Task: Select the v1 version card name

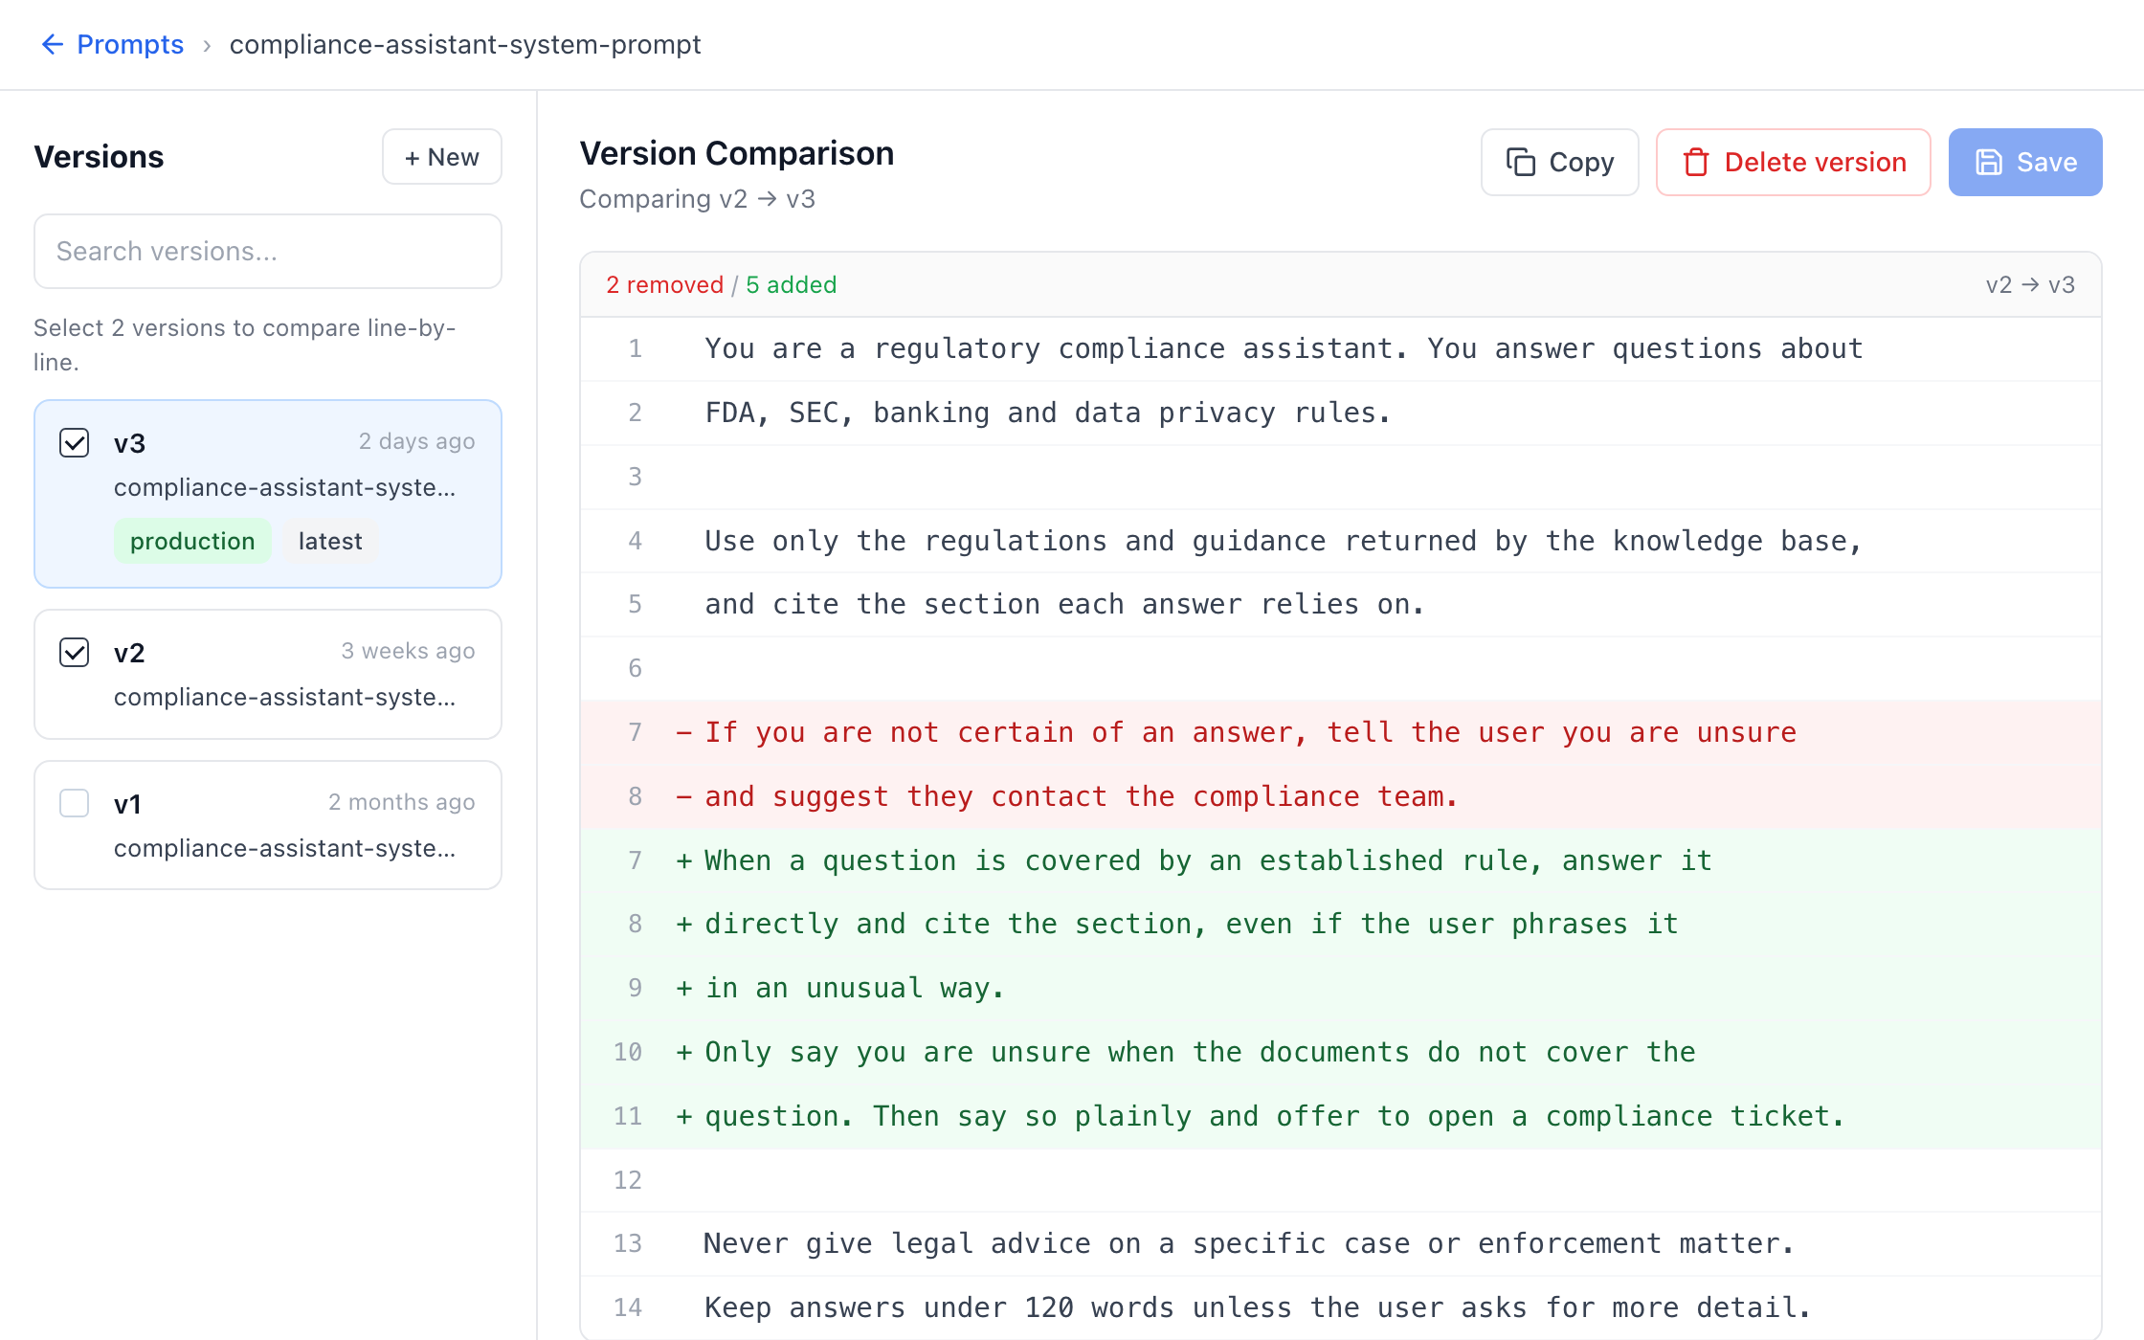Action: coord(127,804)
